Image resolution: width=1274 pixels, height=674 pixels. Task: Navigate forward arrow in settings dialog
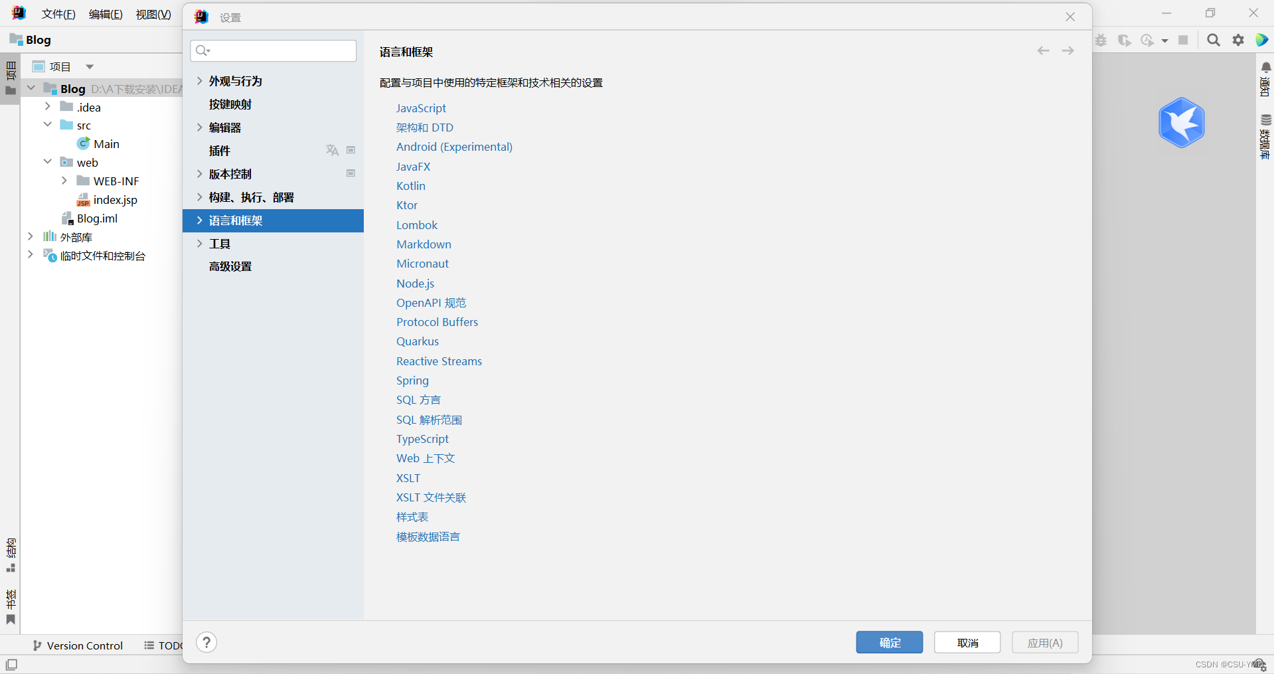[x=1068, y=51]
